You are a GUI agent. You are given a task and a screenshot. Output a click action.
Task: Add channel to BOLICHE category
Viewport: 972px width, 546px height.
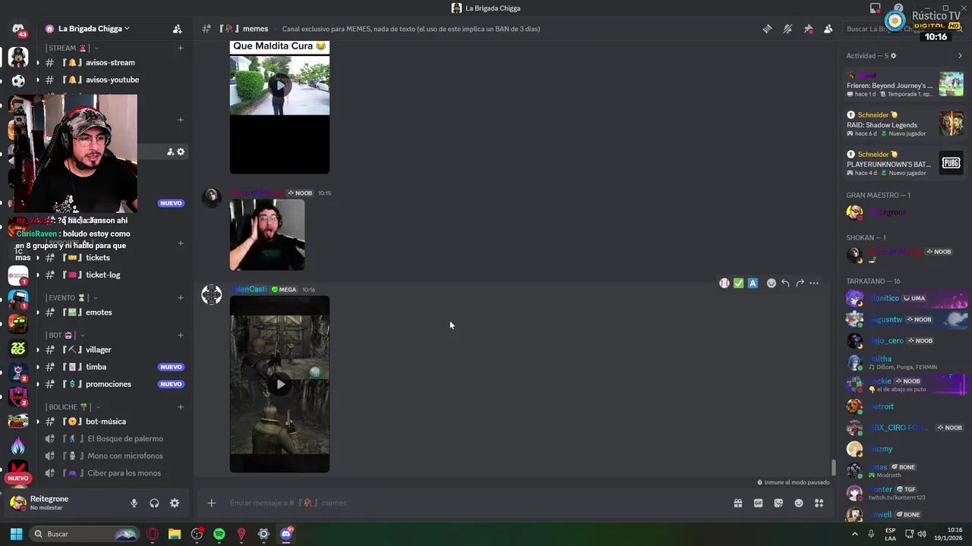click(180, 407)
